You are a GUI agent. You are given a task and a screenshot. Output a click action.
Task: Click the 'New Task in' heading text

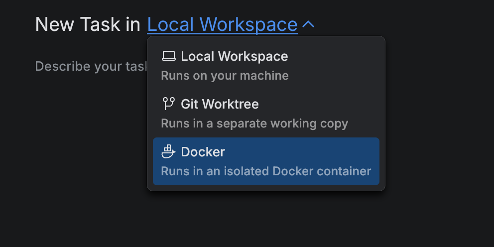tap(88, 24)
